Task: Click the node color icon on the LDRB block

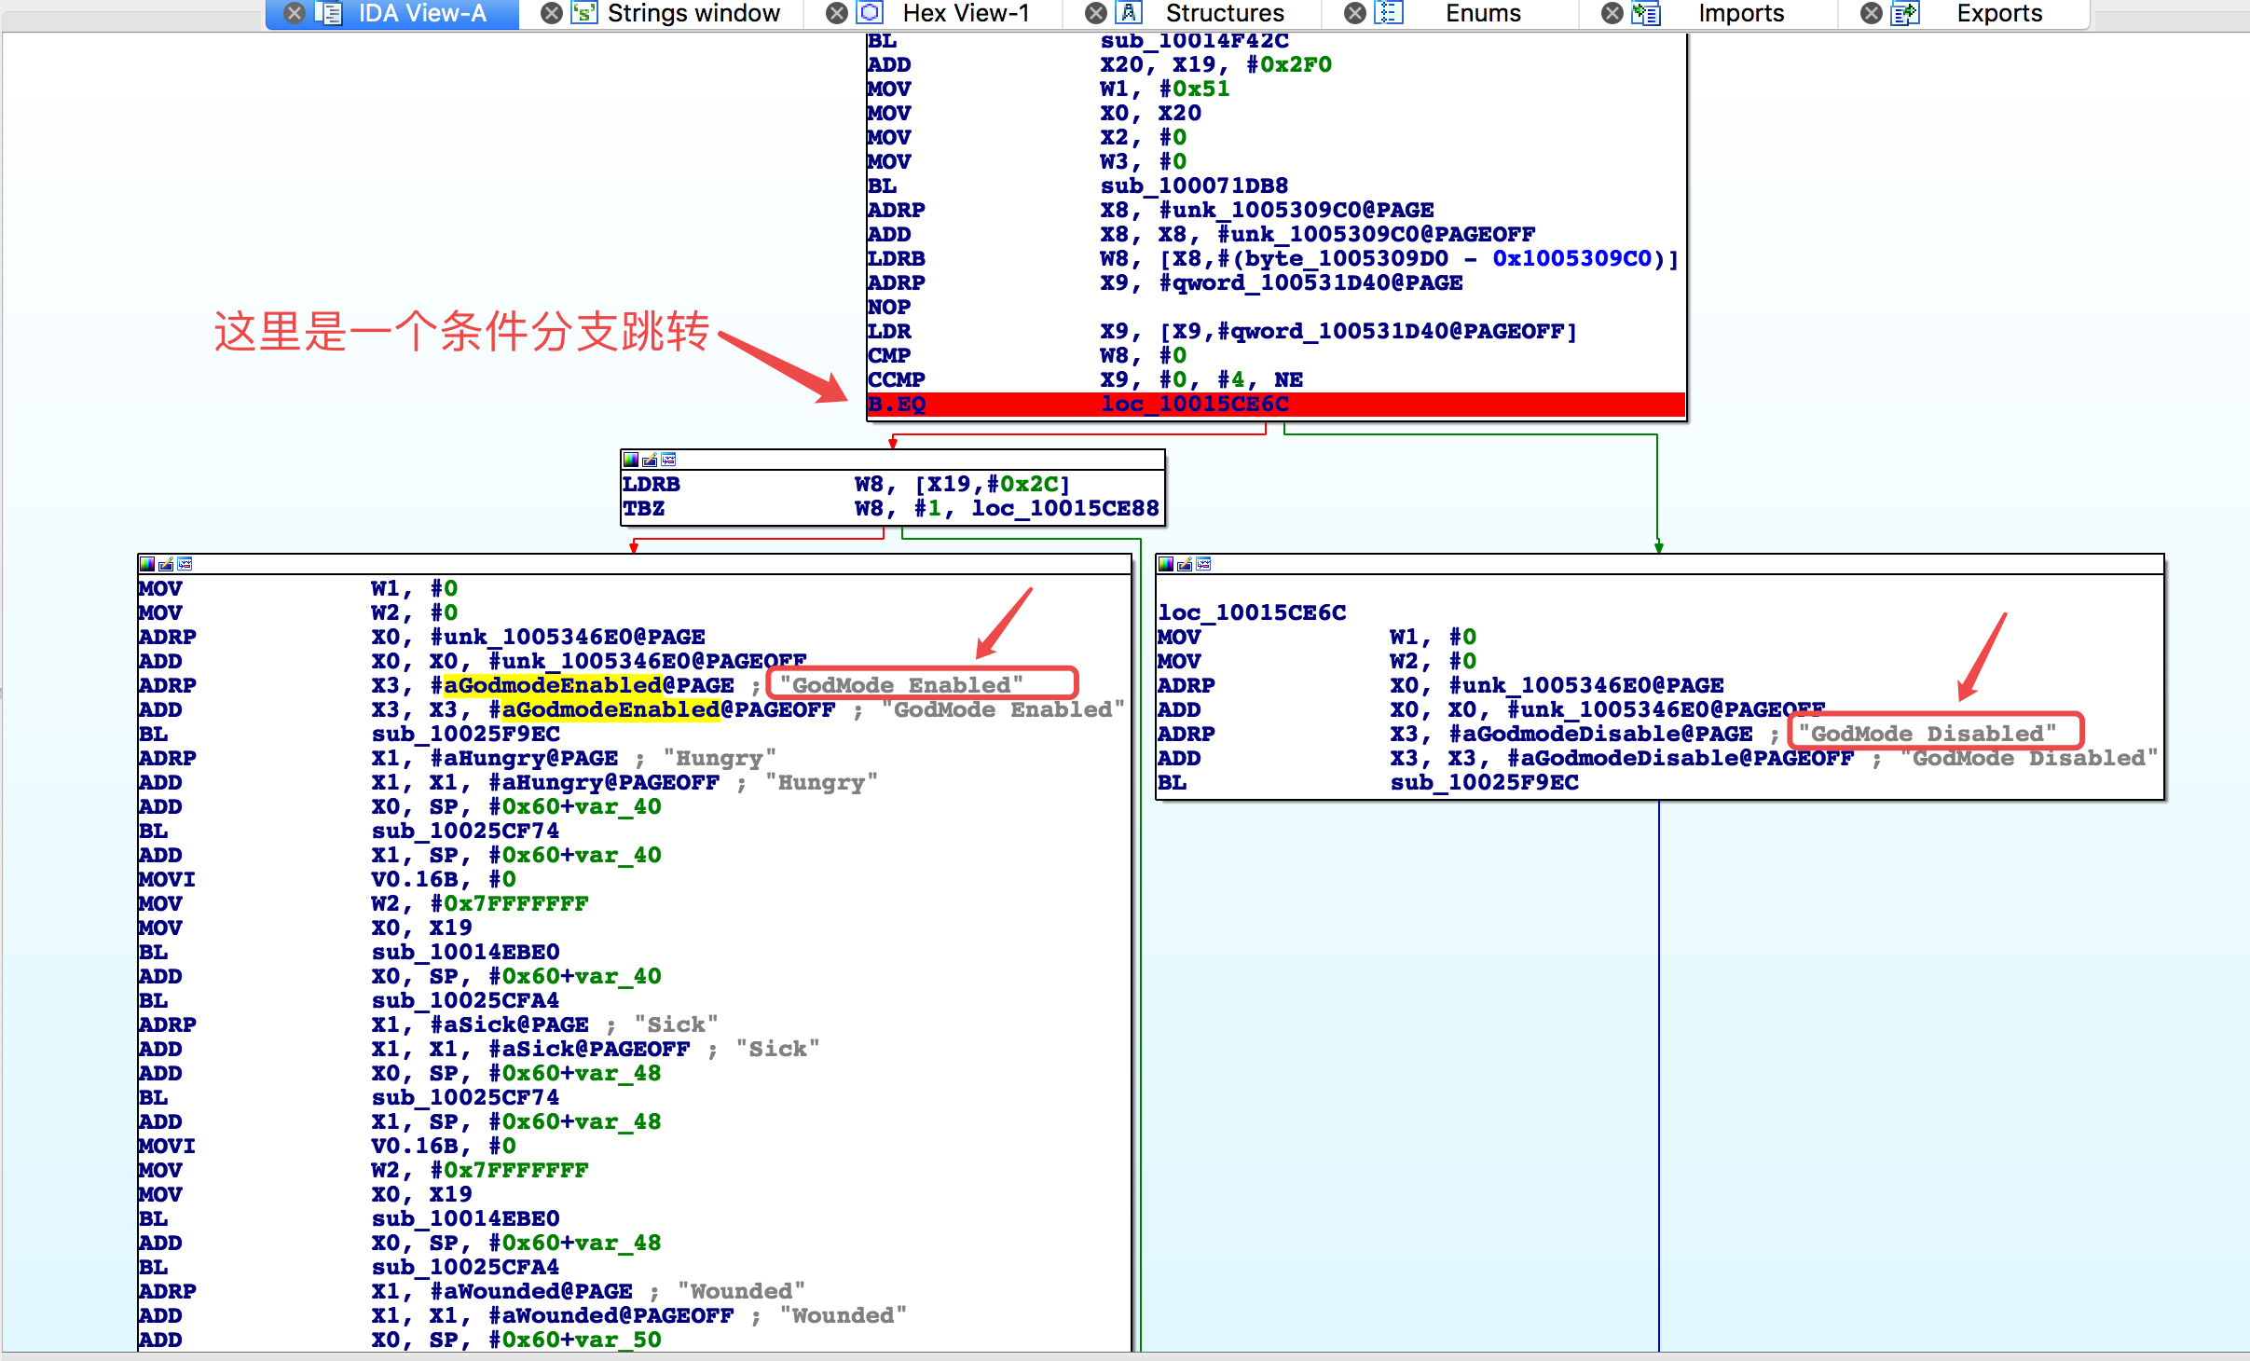Action: tap(631, 460)
